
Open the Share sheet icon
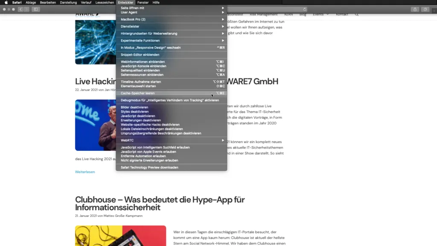415,9
